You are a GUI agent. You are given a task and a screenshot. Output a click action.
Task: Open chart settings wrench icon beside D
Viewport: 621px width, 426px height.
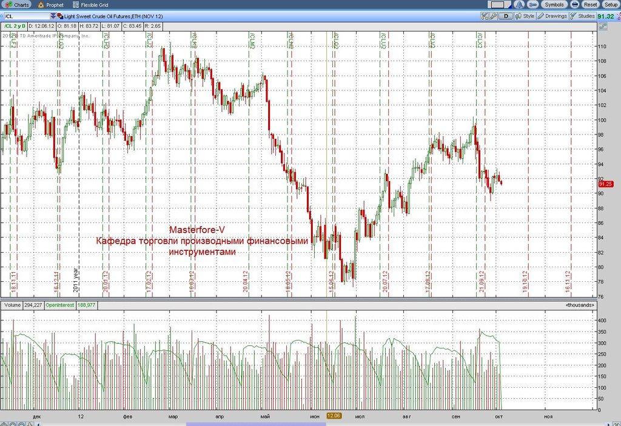(494, 16)
